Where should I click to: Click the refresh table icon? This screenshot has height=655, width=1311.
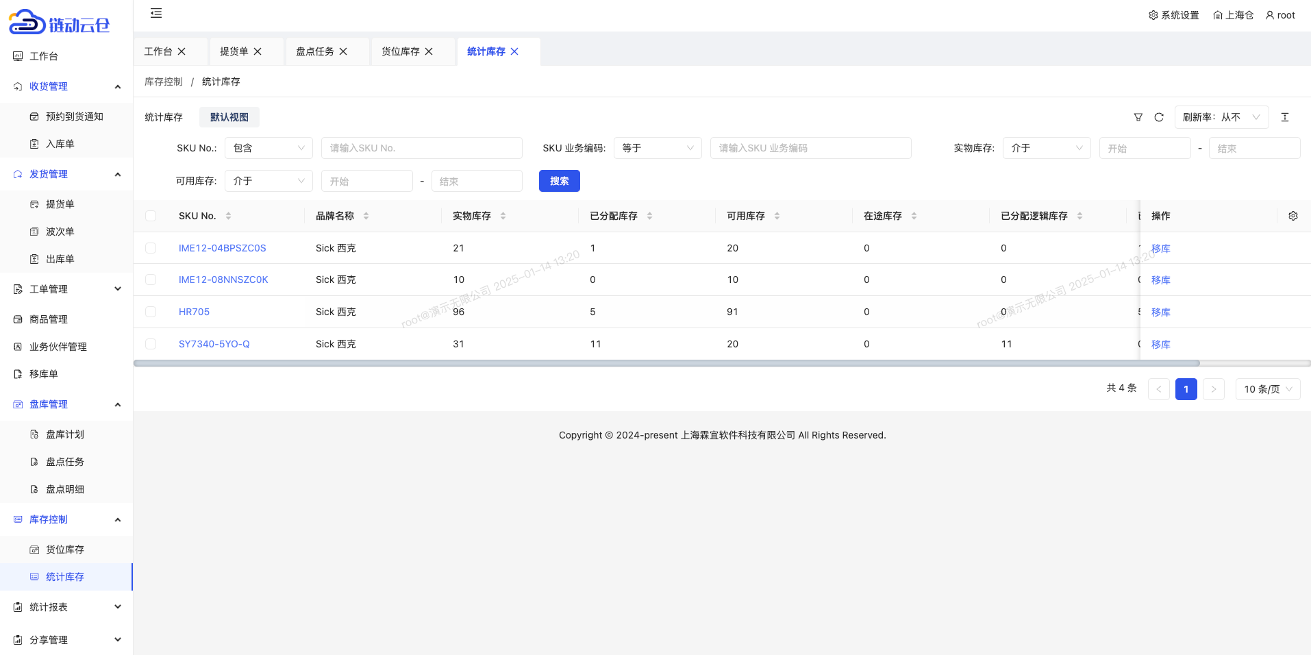coord(1158,117)
